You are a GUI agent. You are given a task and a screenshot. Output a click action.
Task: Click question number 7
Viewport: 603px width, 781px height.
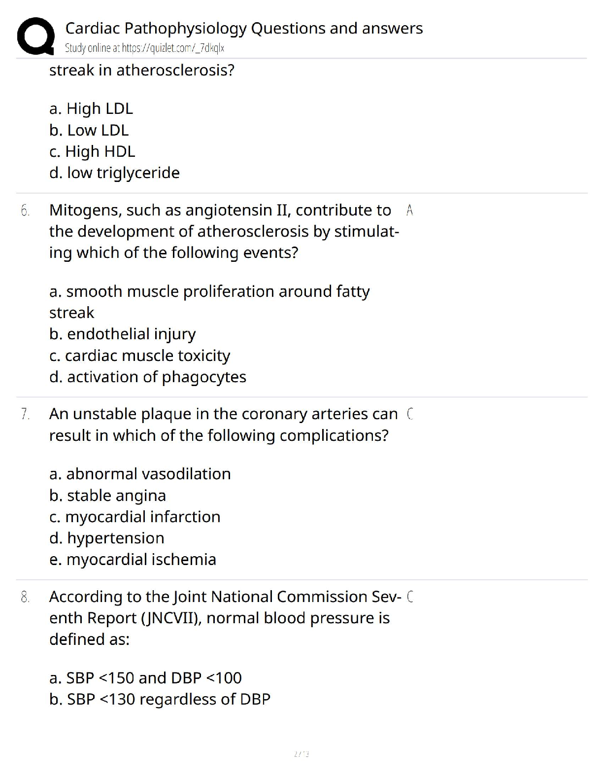point(25,414)
